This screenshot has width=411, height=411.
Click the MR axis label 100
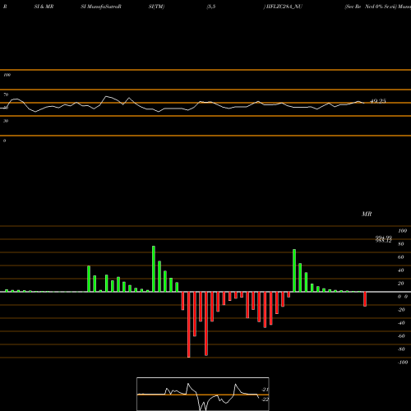pyautogui.click(x=402, y=231)
